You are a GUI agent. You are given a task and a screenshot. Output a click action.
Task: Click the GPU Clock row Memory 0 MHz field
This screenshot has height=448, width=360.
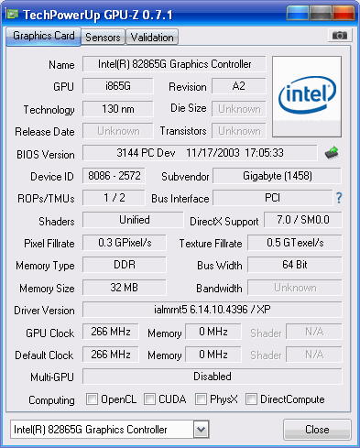click(213, 332)
